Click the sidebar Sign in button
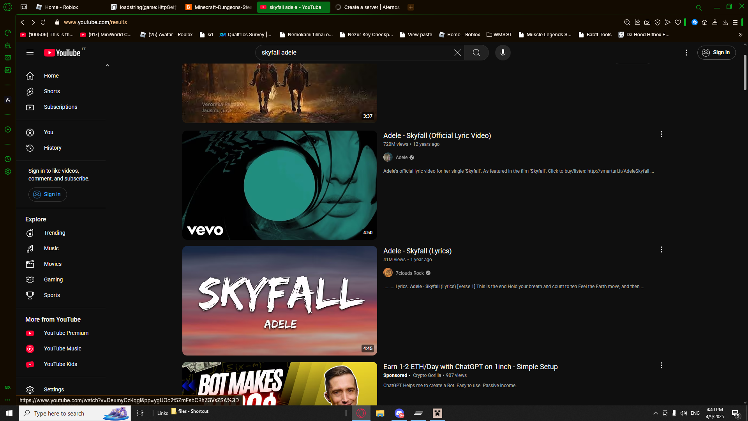This screenshot has width=748, height=421. 48,195
